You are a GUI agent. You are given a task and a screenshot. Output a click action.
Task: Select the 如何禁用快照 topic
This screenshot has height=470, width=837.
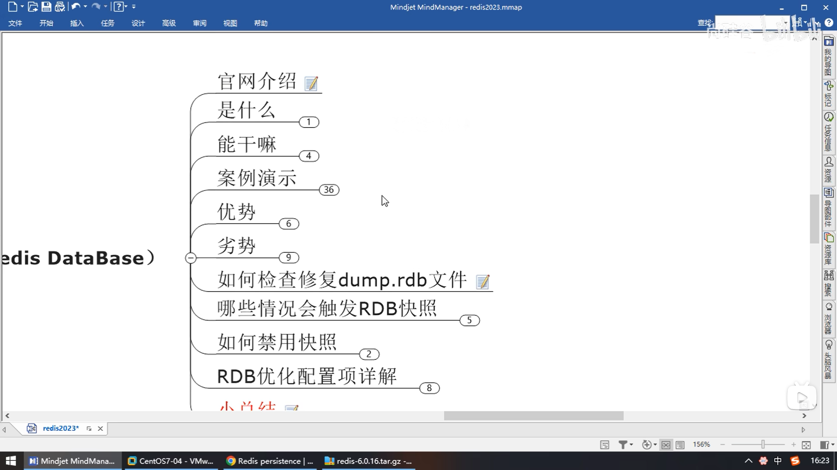277,342
